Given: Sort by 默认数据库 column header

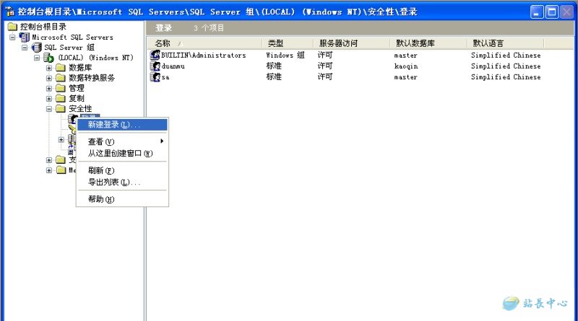Looking at the screenshot, I should click(428, 43).
